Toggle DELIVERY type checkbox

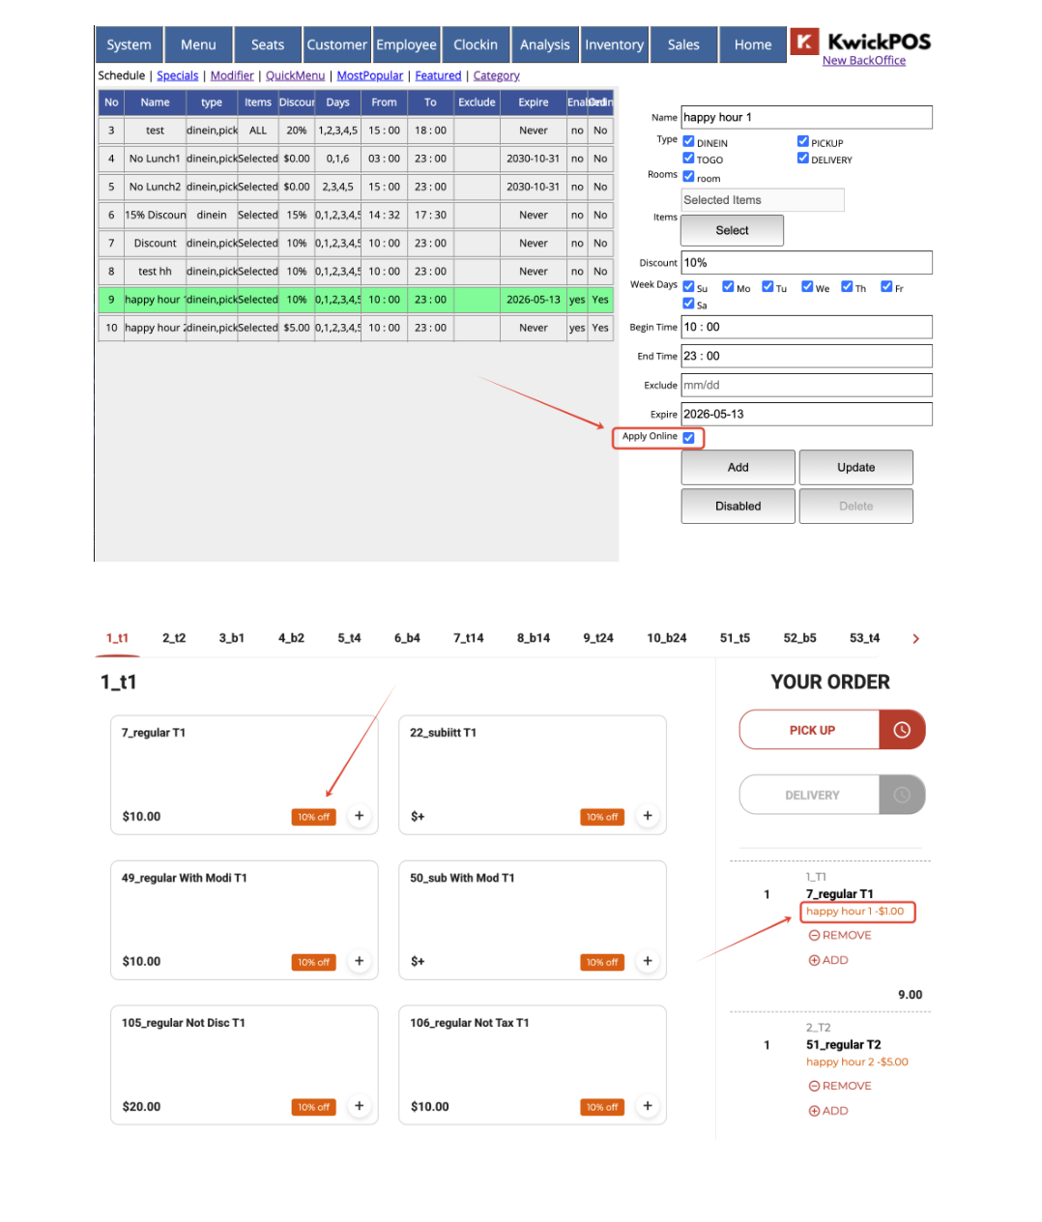pos(803,159)
